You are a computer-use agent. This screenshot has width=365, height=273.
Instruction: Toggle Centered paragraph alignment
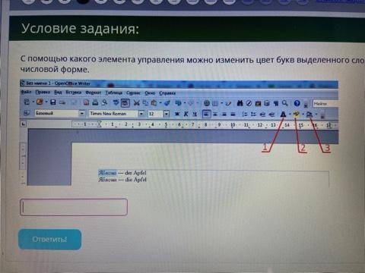215,115
